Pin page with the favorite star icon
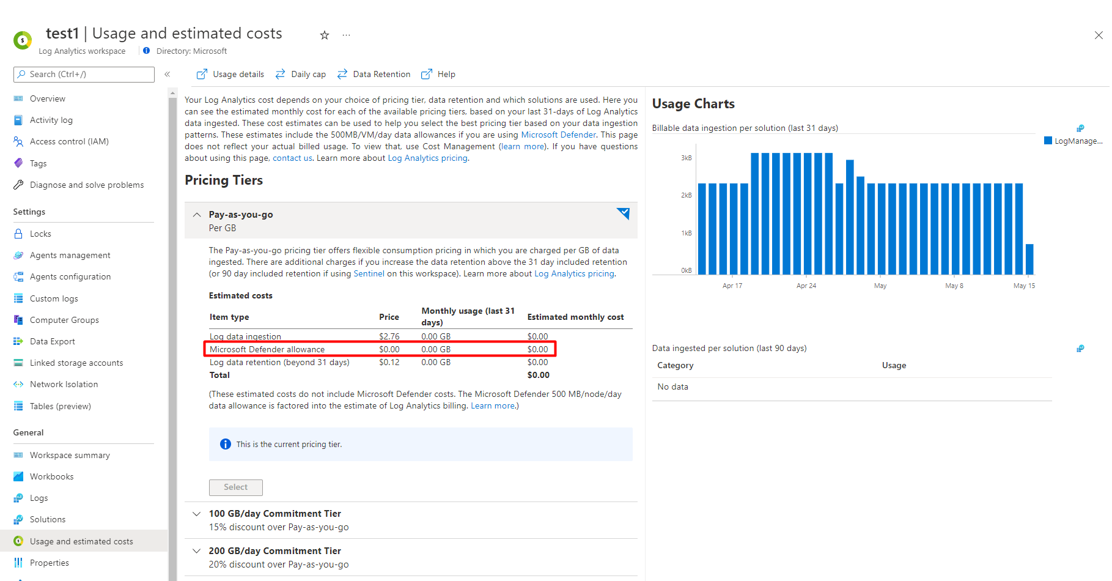 (x=325, y=35)
